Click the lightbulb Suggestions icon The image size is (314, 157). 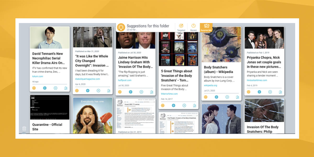[x=121, y=27]
